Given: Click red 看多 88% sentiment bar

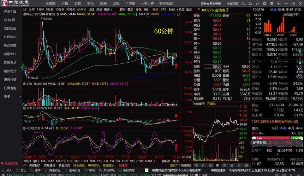Looking at the screenshot, I should tap(271, 138).
